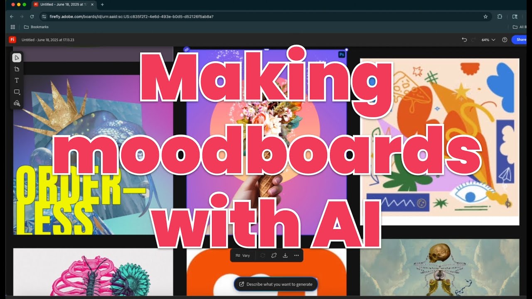Select the orange shape image behind the Vary toolbar
The image size is (532, 299).
pos(266,272)
